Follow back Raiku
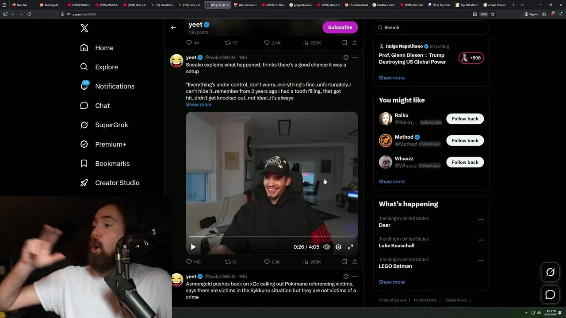This screenshot has height=318, width=566. [465, 119]
